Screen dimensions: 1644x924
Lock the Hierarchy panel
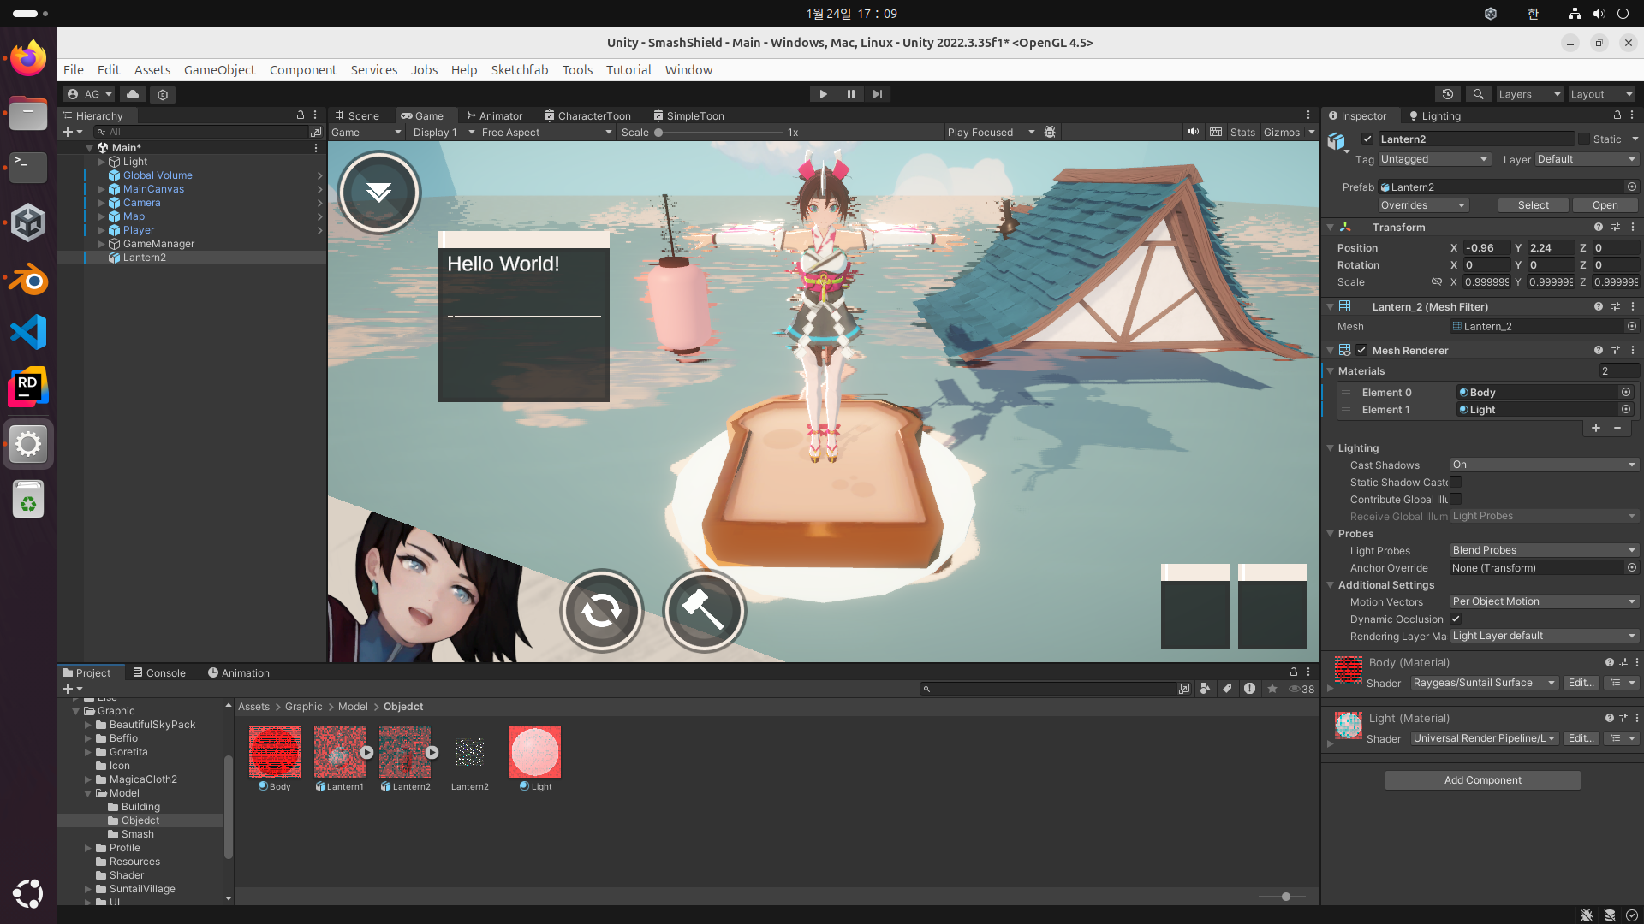[301, 115]
